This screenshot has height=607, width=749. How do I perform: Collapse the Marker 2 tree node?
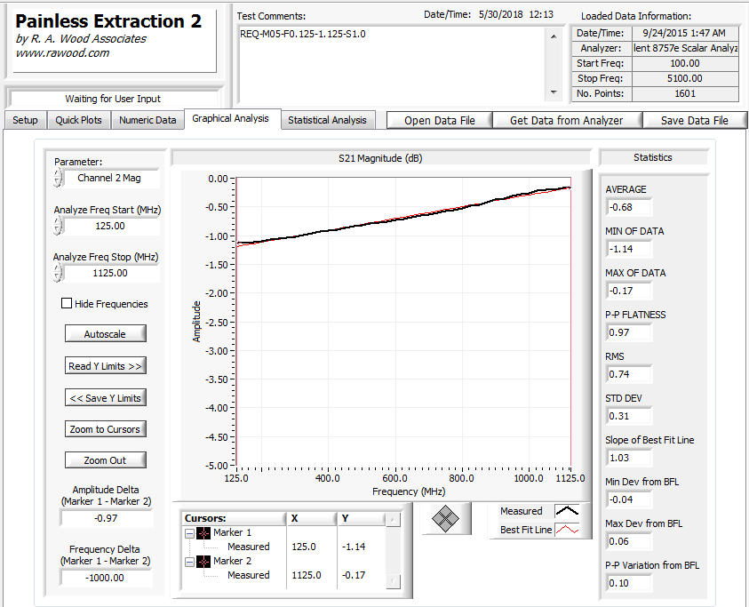(x=189, y=562)
